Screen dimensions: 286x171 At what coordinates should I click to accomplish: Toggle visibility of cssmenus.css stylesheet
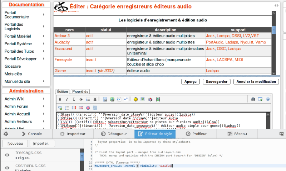(7, 167)
